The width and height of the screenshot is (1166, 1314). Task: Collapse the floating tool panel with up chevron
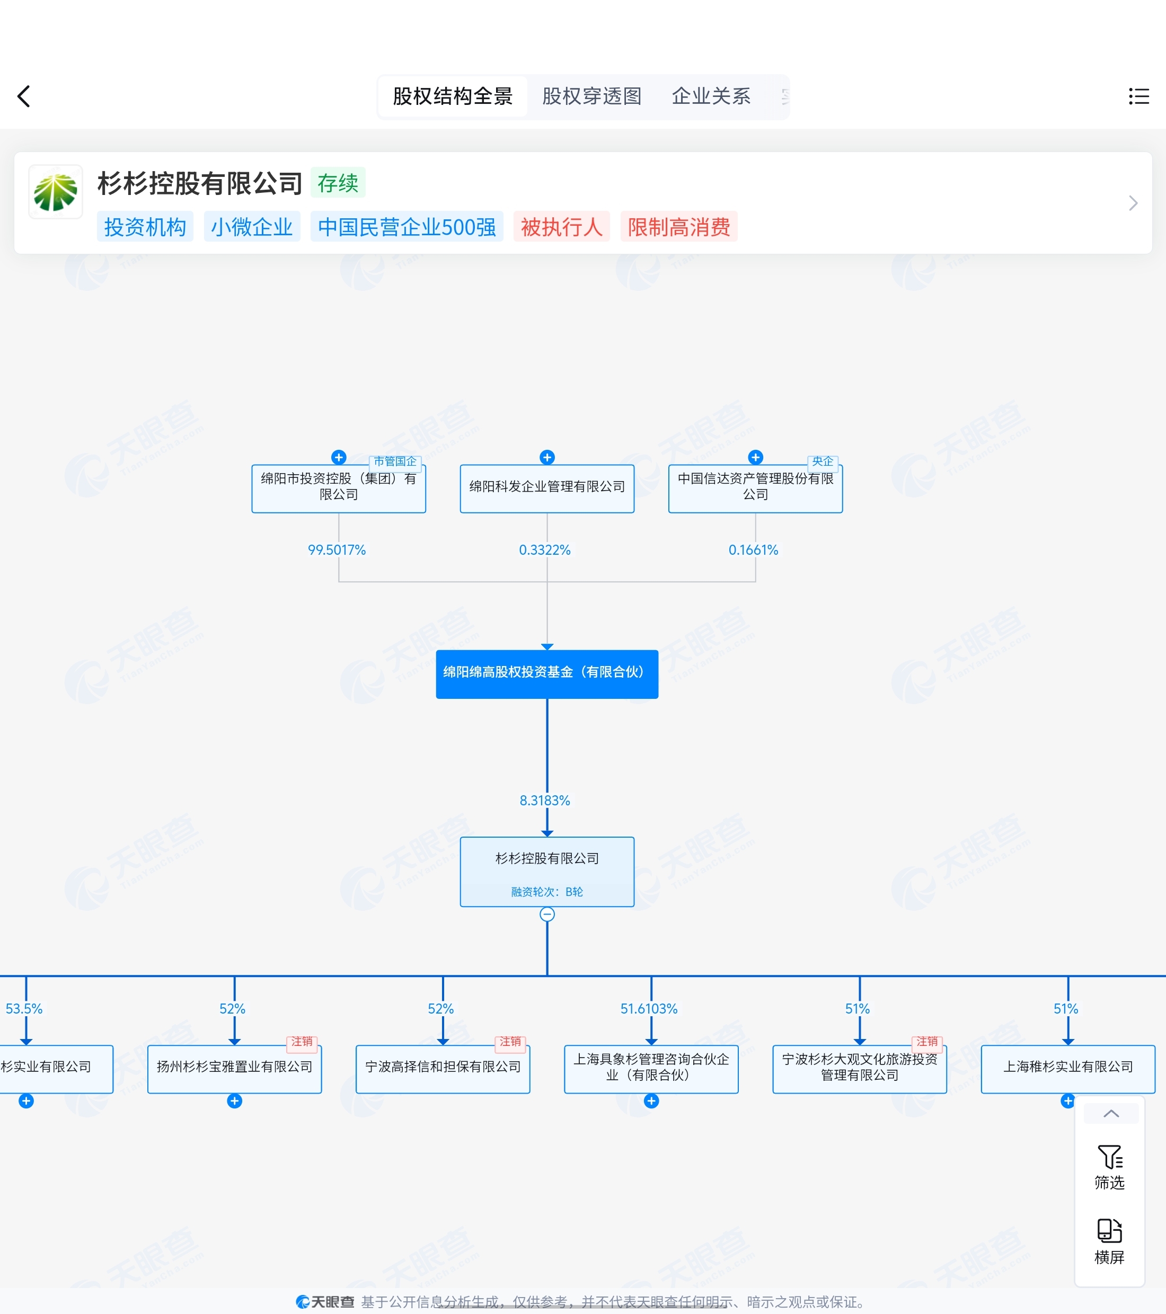tap(1111, 1113)
